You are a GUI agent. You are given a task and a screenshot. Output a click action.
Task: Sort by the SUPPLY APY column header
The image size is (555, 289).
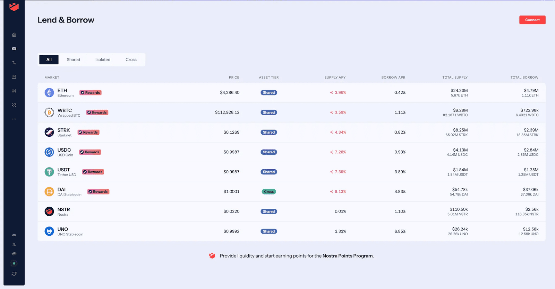pyautogui.click(x=335, y=78)
